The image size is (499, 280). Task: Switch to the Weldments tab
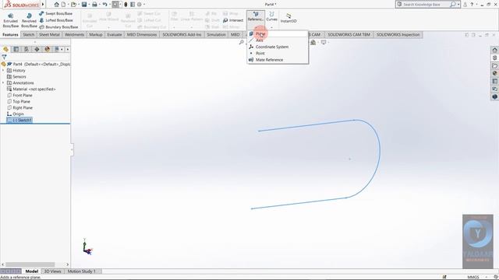point(75,34)
